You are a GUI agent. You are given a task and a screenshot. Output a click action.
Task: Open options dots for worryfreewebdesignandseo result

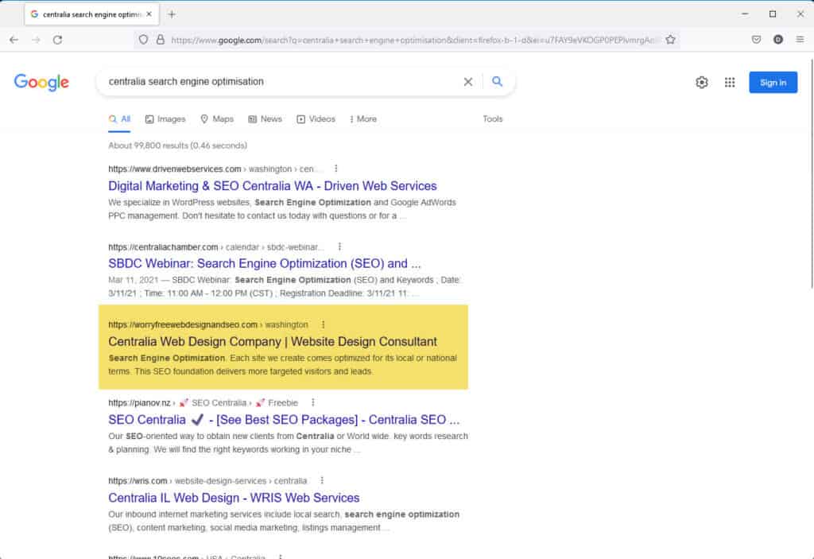[323, 324]
